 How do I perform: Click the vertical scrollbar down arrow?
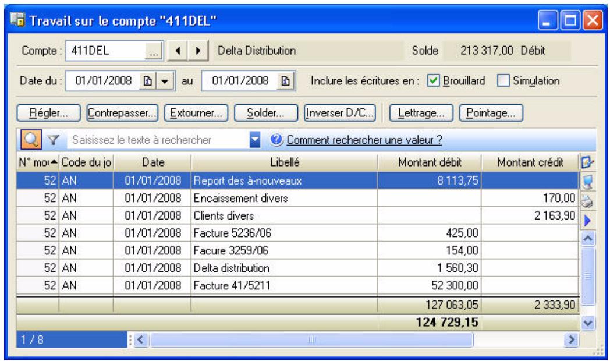pos(588,323)
